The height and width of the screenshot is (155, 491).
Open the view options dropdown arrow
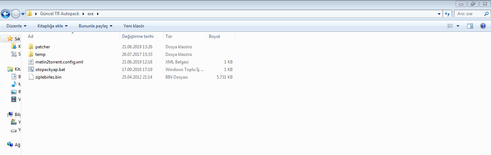click(x=458, y=26)
